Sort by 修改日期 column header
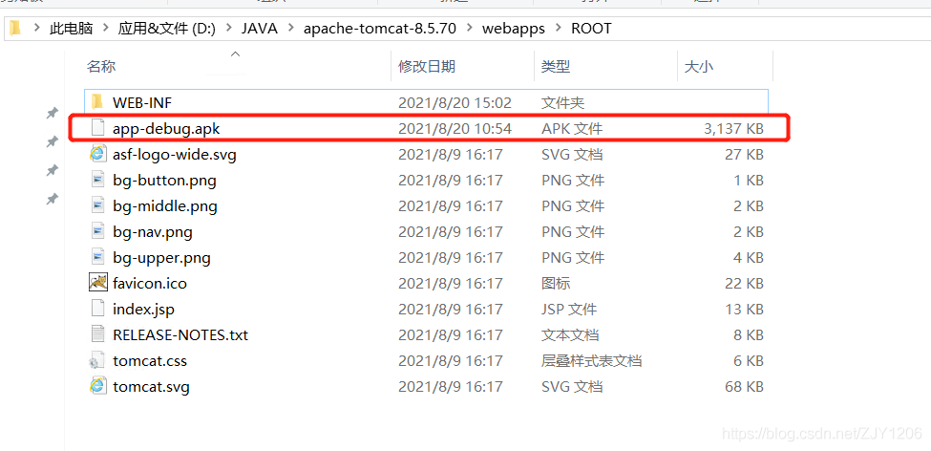931x451 pixels. click(427, 67)
